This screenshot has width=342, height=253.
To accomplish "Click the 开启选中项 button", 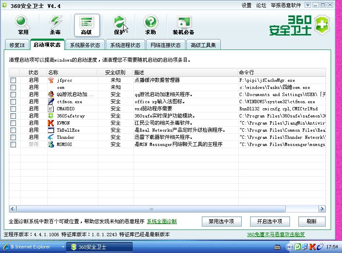I will click(x=270, y=222).
